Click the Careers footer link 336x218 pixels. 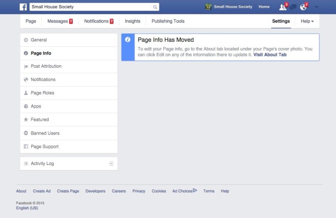[x=119, y=191]
